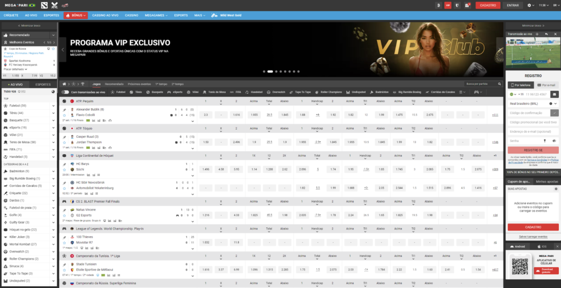Open the Bitcoin payments icon in header
Image resolution: width=561 pixels, height=288 pixels.
[438, 5]
